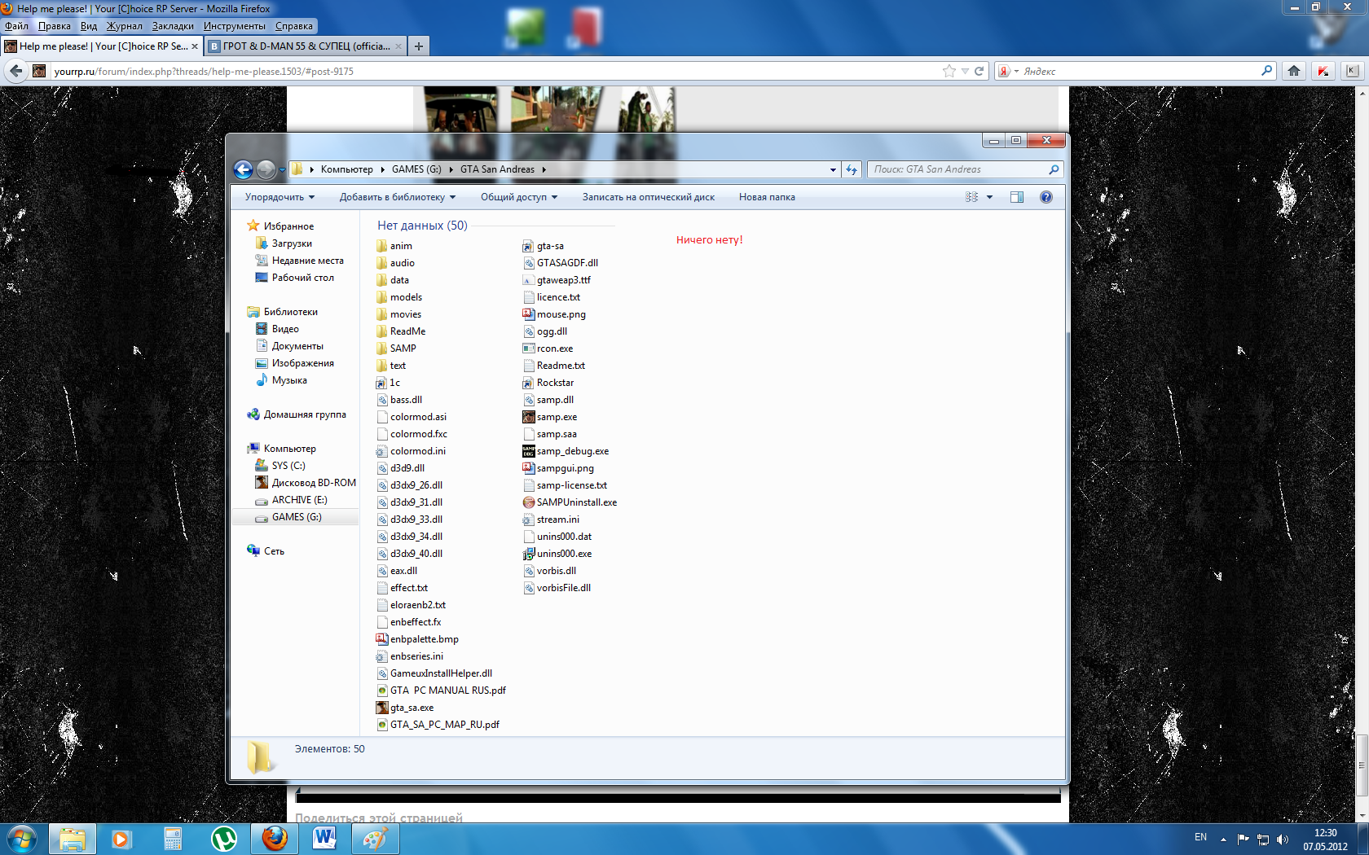Open the view options dropdown arrow

pyautogui.click(x=990, y=197)
